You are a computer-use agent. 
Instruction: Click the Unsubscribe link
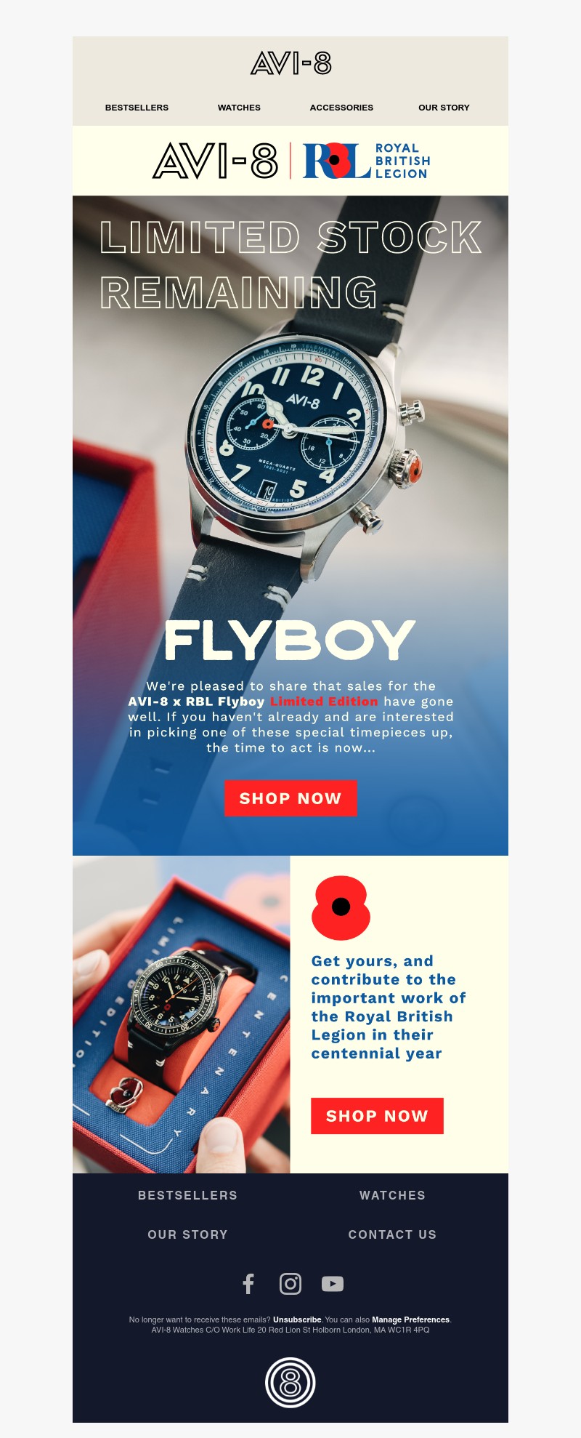pos(297,1319)
